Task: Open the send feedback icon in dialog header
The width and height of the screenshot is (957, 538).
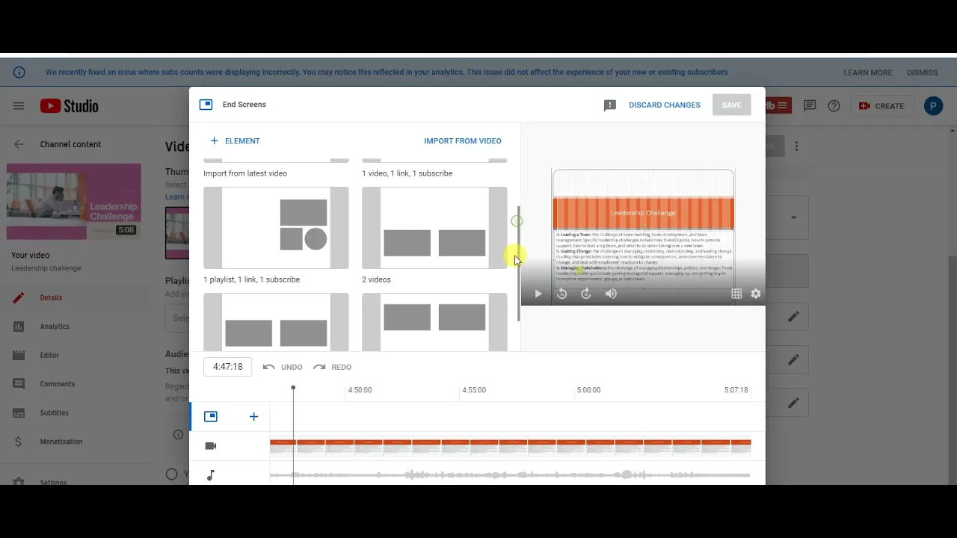Action: (610, 105)
